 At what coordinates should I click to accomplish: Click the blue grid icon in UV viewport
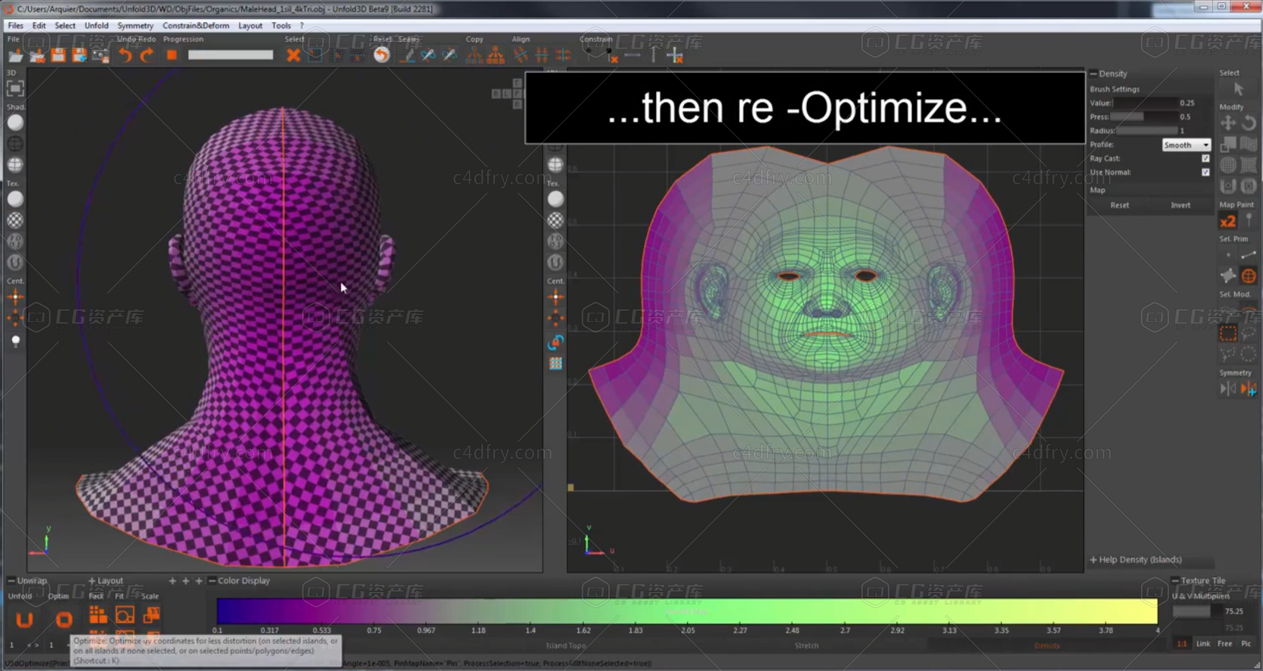click(x=556, y=363)
